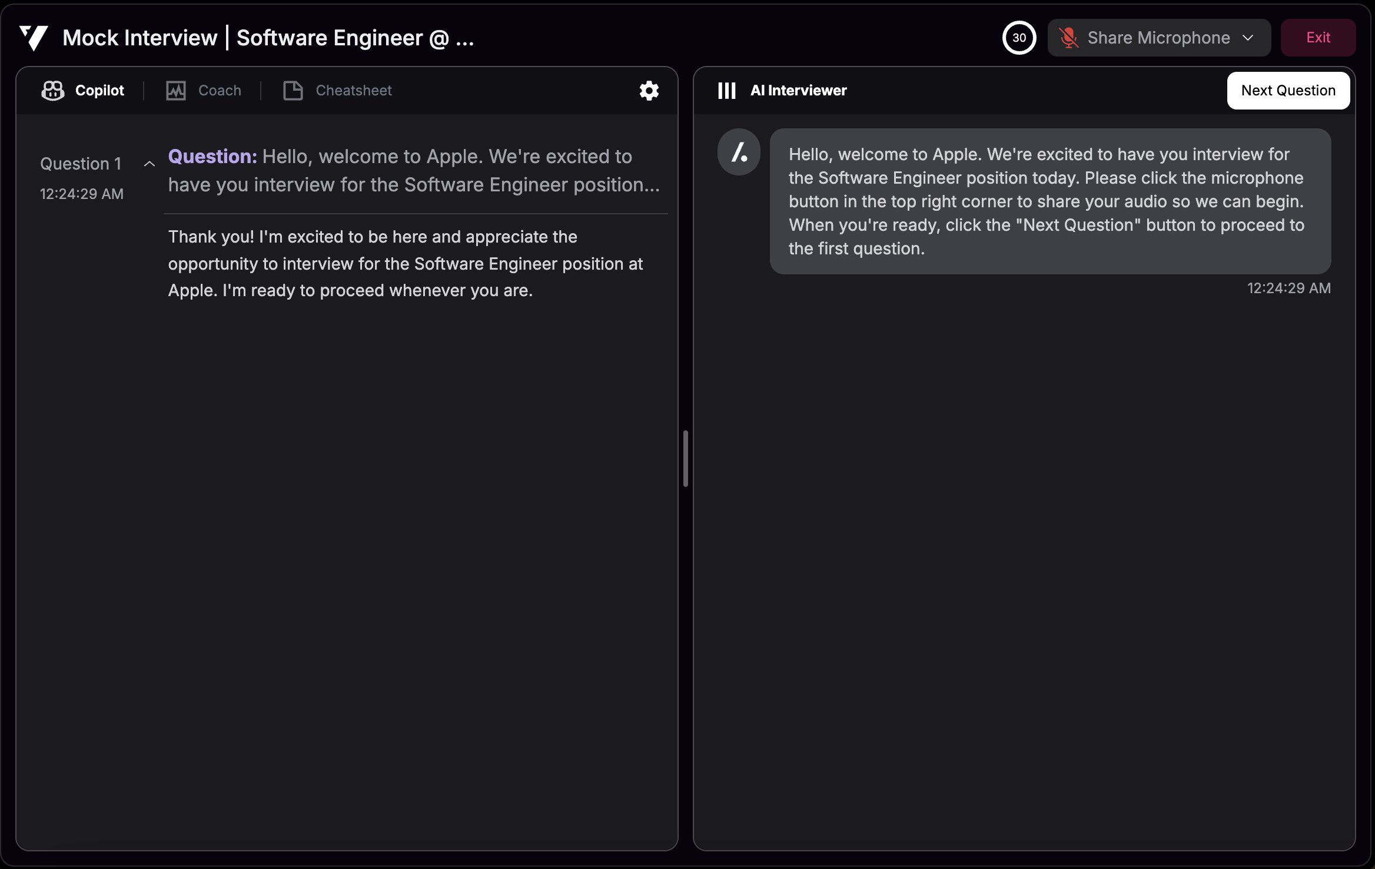1375x869 pixels.
Task: Click the 30 countdown timer circle
Action: coord(1019,38)
